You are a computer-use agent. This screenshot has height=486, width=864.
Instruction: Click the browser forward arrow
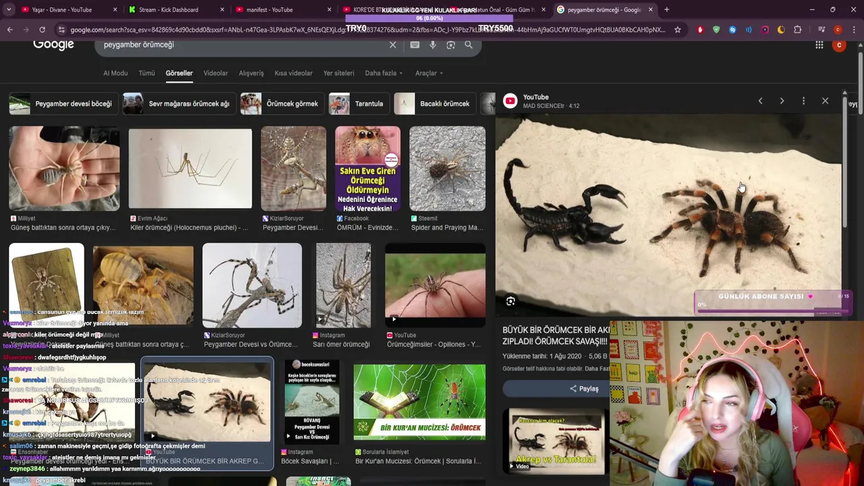(x=26, y=30)
